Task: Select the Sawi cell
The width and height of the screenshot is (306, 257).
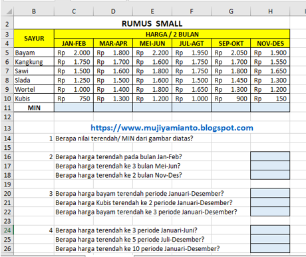Action: pyautogui.click(x=34, y=71)
